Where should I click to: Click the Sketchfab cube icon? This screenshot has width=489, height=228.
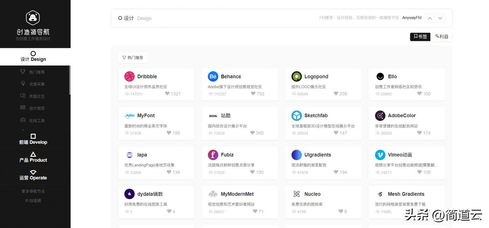pos(296,115)
